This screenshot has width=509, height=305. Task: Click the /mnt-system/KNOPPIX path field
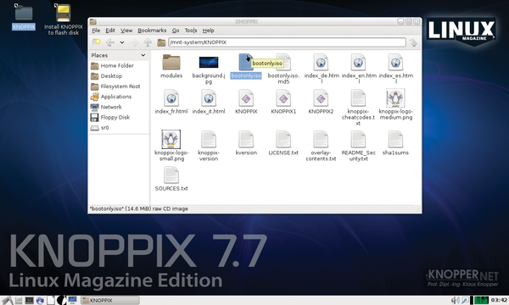pos(287,42)
